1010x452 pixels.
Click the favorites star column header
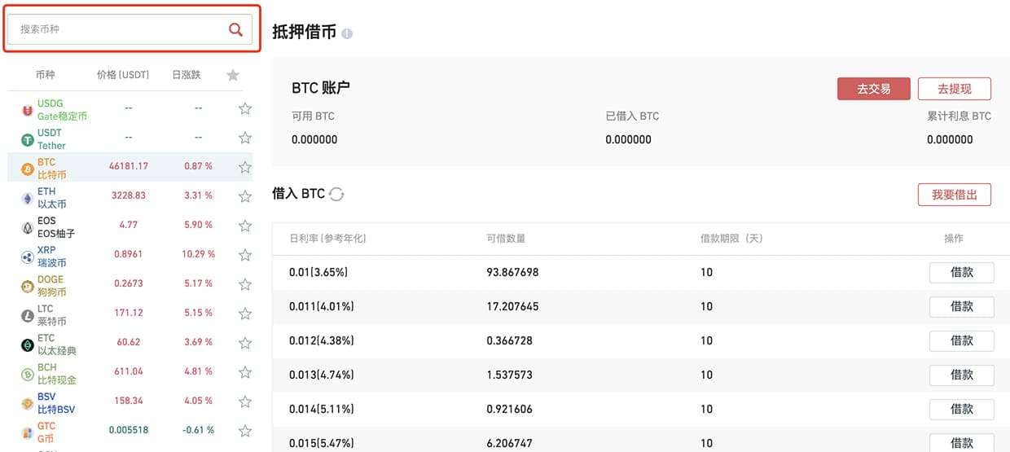point(233,75)
